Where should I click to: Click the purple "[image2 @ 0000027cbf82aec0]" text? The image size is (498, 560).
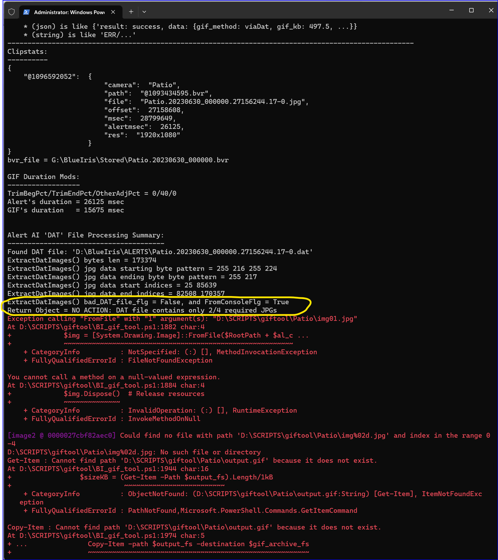point(61,435)
